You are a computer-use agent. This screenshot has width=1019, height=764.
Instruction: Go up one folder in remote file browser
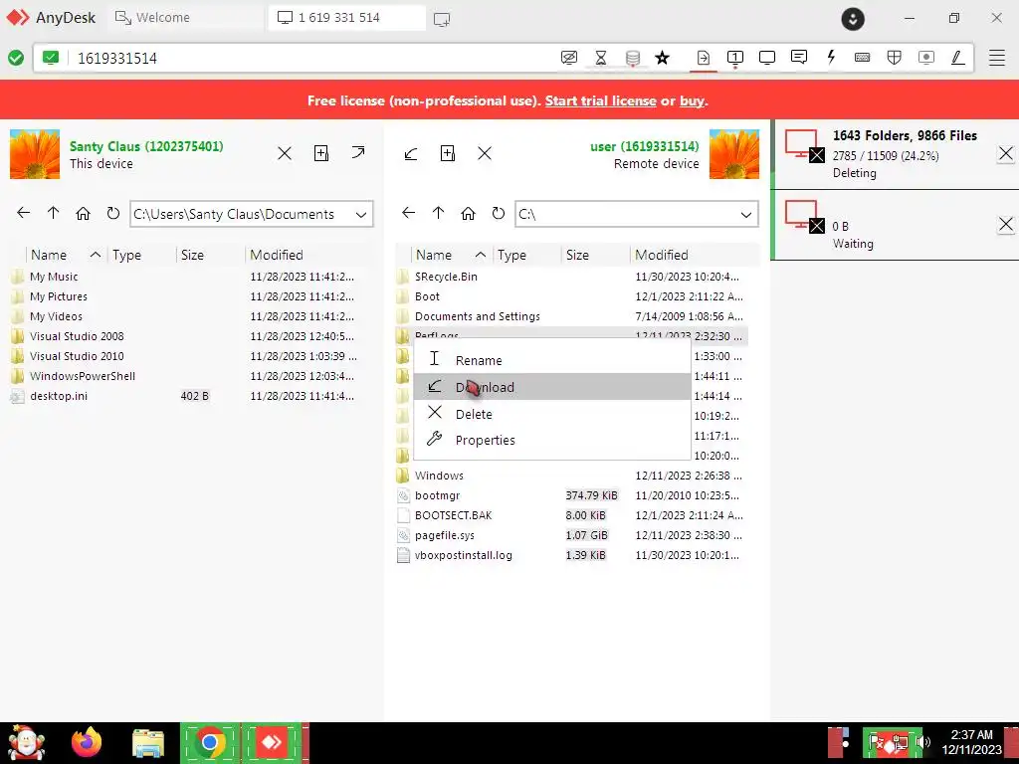438,213
